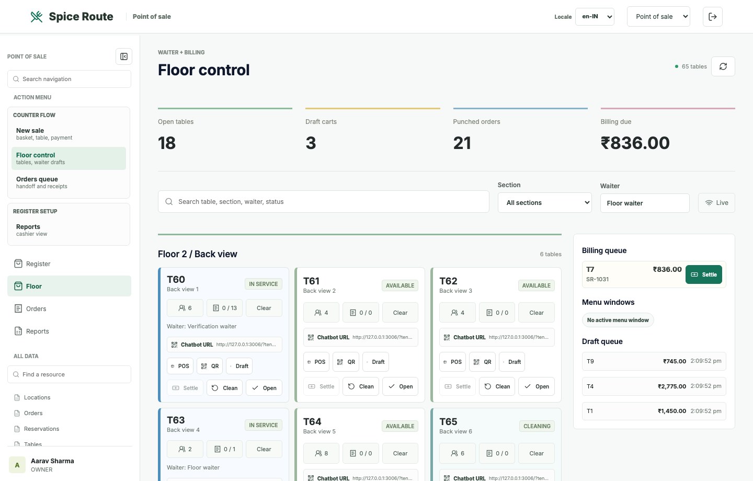Collapse the sidebar panel icon
Image resolution: width=753 pixels, height=481 pixels.
(124, 56)
